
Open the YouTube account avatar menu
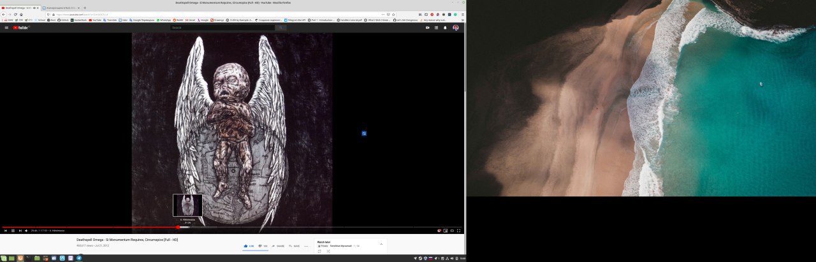(x=456, y=27)
